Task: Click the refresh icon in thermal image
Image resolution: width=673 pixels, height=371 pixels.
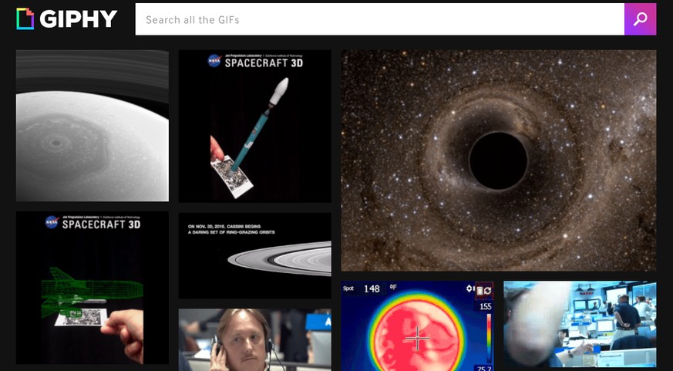Action: 488,289
